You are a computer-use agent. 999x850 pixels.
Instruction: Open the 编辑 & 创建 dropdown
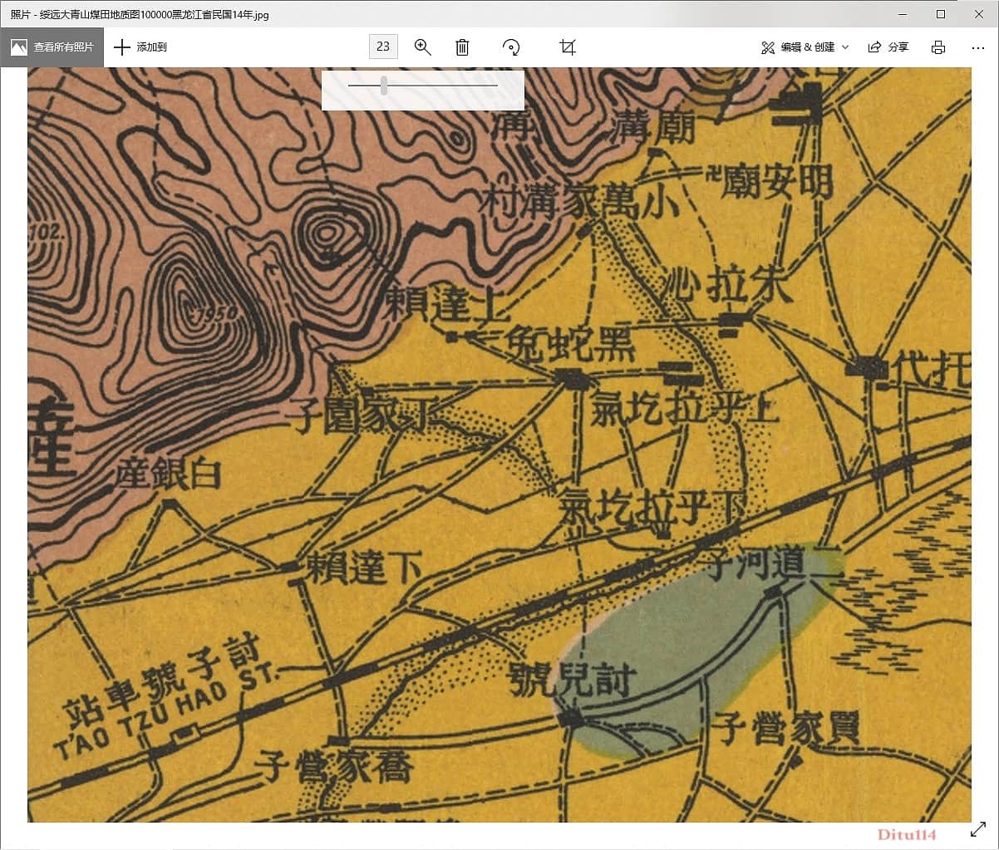(804, 47)
